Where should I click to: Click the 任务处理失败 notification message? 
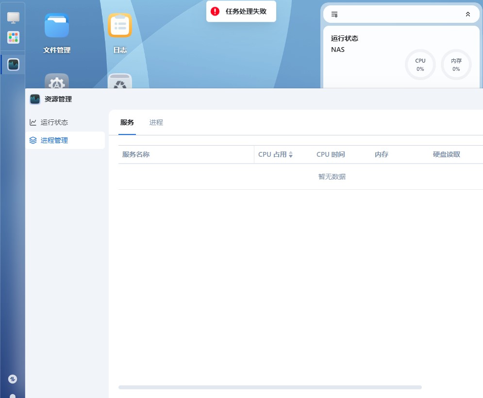(246, 11)
